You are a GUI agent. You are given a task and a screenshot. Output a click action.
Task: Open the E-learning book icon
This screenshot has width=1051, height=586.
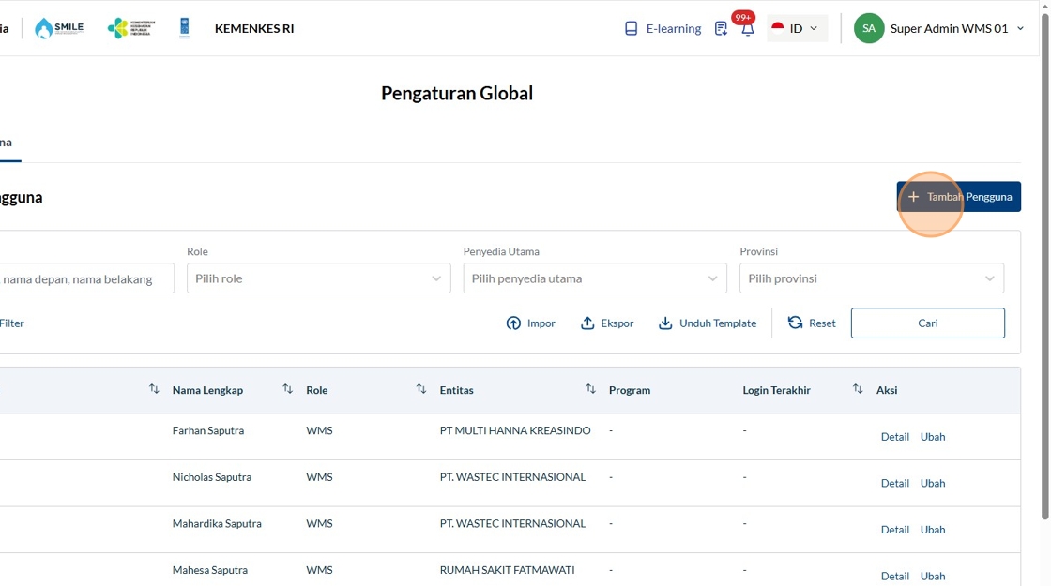(631, 28)
